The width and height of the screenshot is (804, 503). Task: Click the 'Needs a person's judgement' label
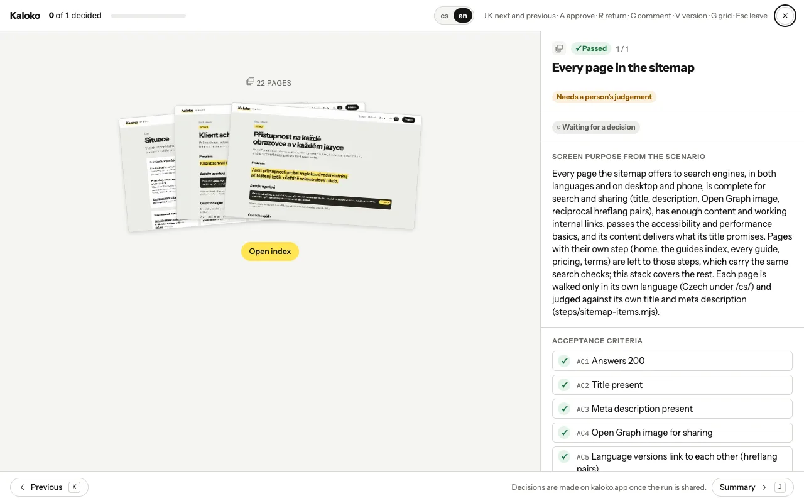point(604,97)
